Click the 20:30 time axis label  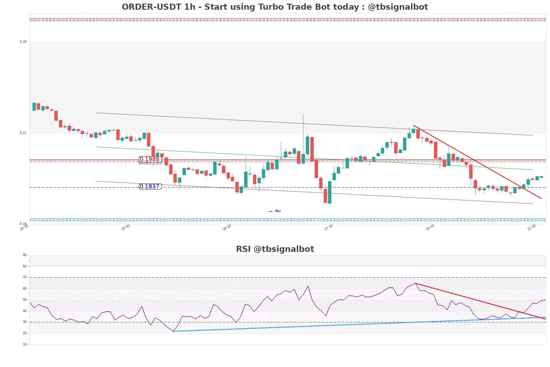(x=24, y=228)
